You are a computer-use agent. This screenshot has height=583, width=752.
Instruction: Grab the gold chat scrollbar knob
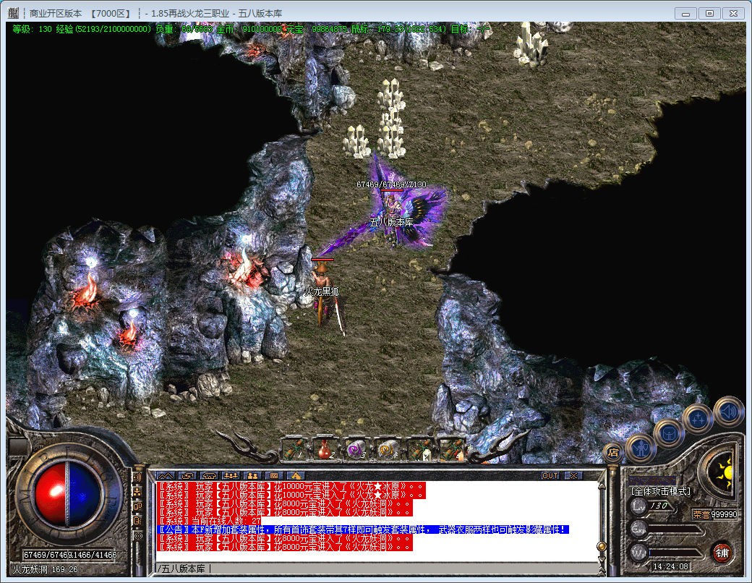pyautogui.click(x=601, y=546)
